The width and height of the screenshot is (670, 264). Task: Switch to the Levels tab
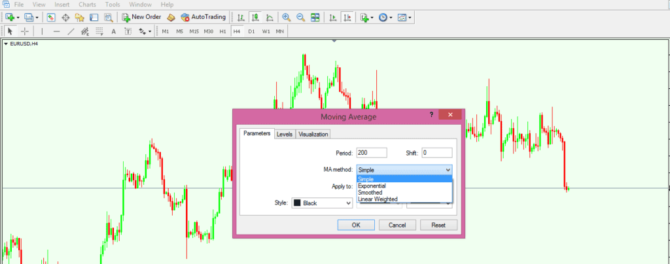(x=285, y=134)
